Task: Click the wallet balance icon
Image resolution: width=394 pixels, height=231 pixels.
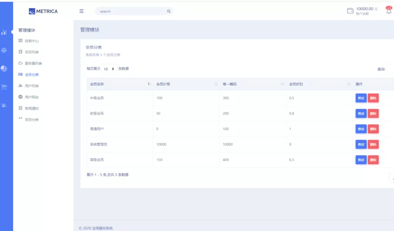Action: coord(350,11)
